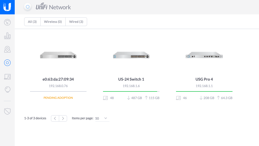Open the Dashboard gauge icon in sidebar
This screenshot has height=146, width=259.
7,22
